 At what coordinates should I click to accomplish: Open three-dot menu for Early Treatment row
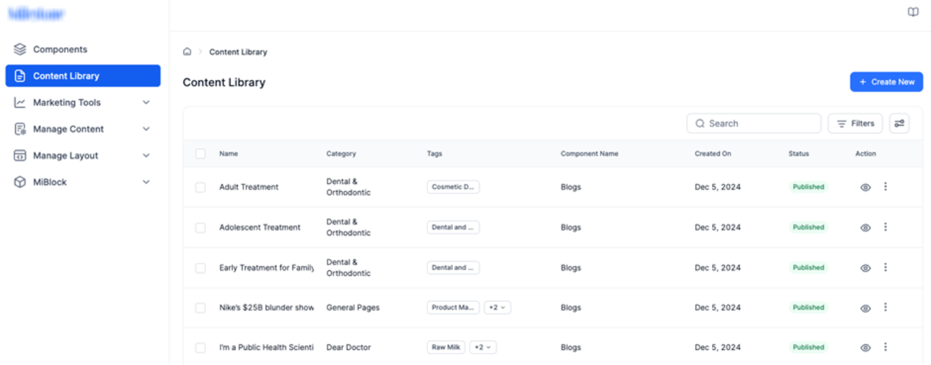(885, 267)
